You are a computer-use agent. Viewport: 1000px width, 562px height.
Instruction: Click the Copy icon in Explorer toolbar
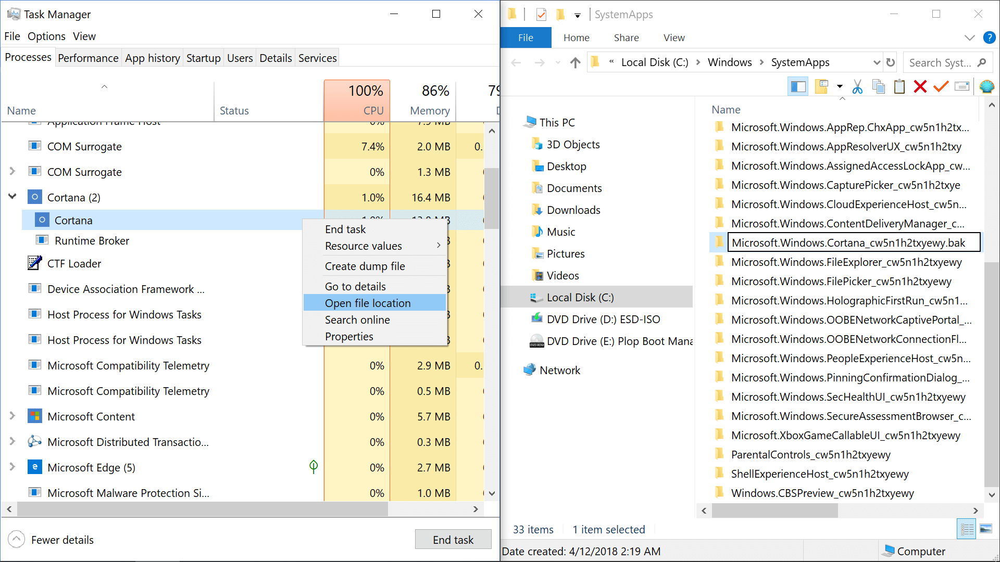879,86
